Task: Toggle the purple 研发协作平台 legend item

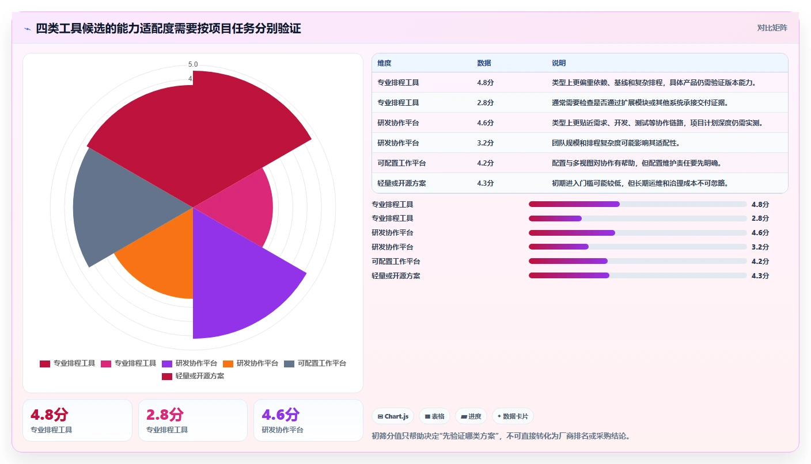Action: click(x=190, y=363)
